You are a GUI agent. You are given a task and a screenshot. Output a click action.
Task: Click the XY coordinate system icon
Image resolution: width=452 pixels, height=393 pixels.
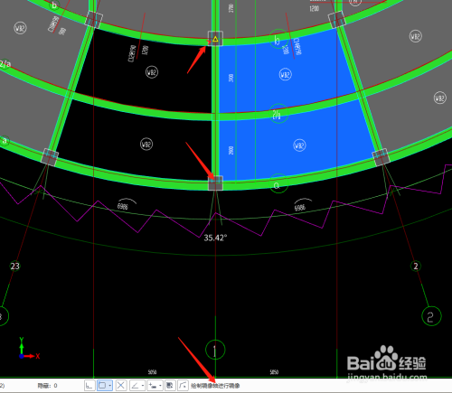click(29, 349)
